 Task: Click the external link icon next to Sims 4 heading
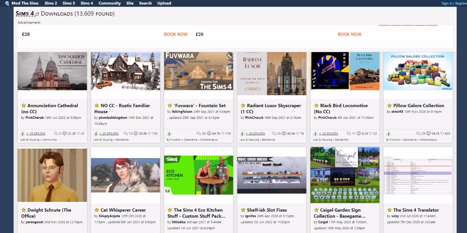(x=37, y=14)
